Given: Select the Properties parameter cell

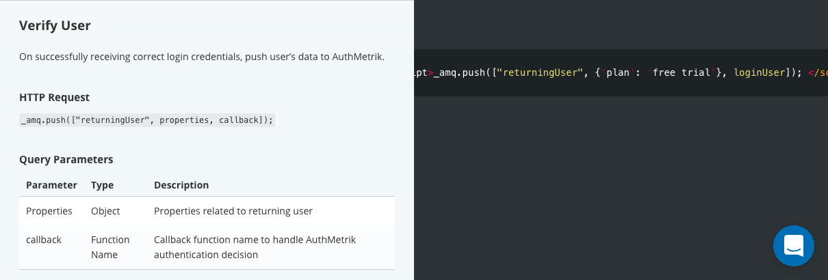Looking at the screenshot, I should coord(49,211).
